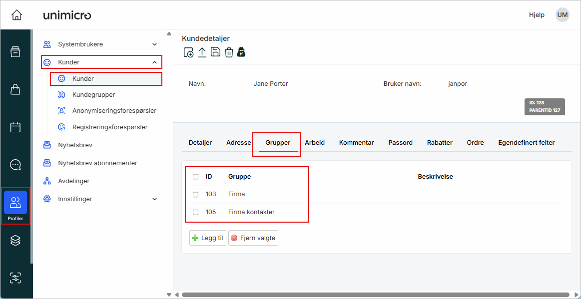581x299 pixels.
Task: Switch to the Passord tab
Action: [400, 143]
